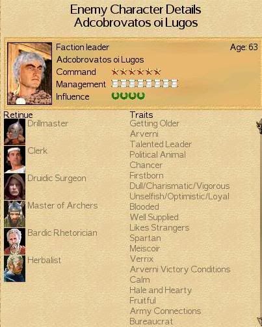Image resolution: width=262 pixels, height=327 pixels.
Task: Click the traits list scroll-up arrow
Action: (x=259, y=126)
